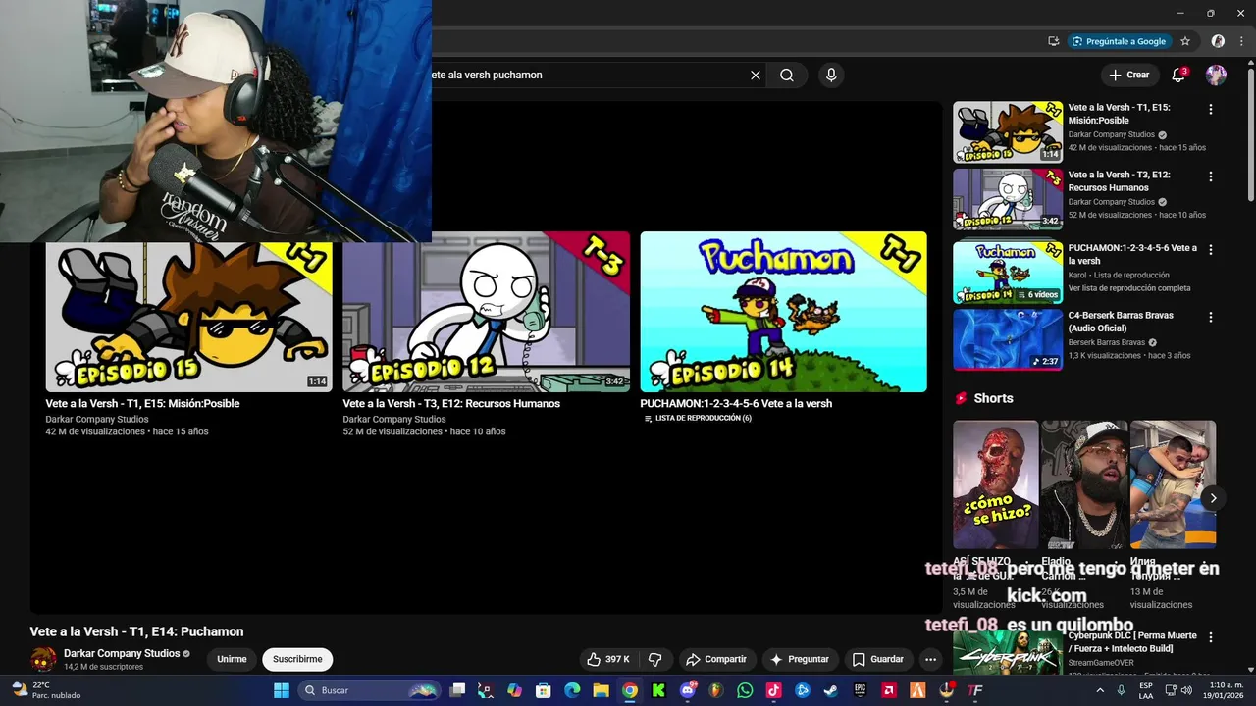Like the video with 397 K
This screenshot has width=1256, height=706.
pyautogui.click(x=608, y=659)
